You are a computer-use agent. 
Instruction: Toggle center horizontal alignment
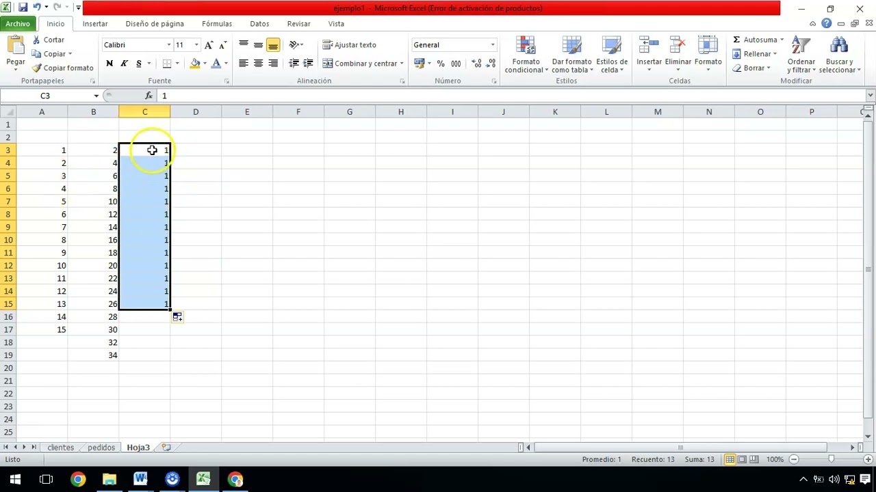point(258,64)
